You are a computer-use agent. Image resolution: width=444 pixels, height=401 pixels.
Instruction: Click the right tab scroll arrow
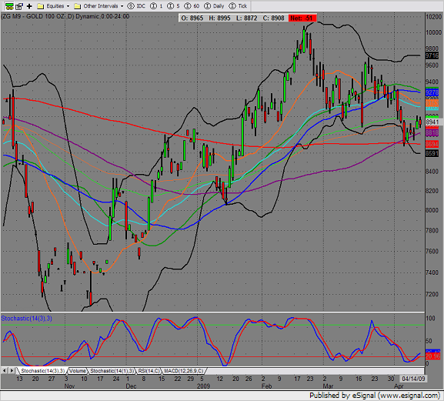click(x=12, y=370)
